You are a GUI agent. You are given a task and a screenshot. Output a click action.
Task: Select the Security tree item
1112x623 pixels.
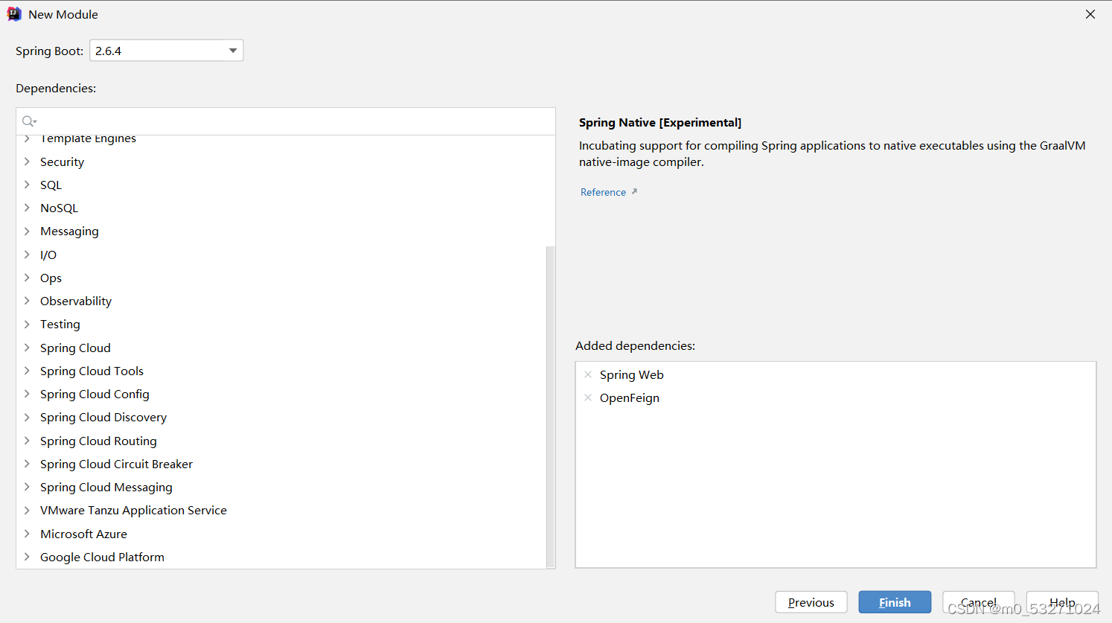pyautogui.click(x=62, y=162)
